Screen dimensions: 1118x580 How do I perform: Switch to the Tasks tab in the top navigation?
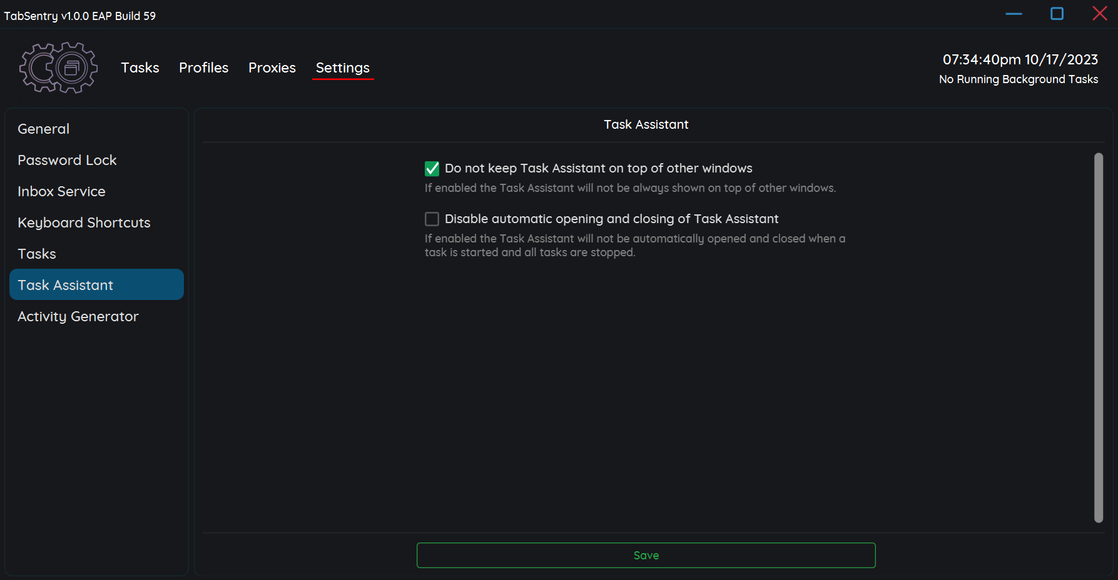(x=140, y=67)
